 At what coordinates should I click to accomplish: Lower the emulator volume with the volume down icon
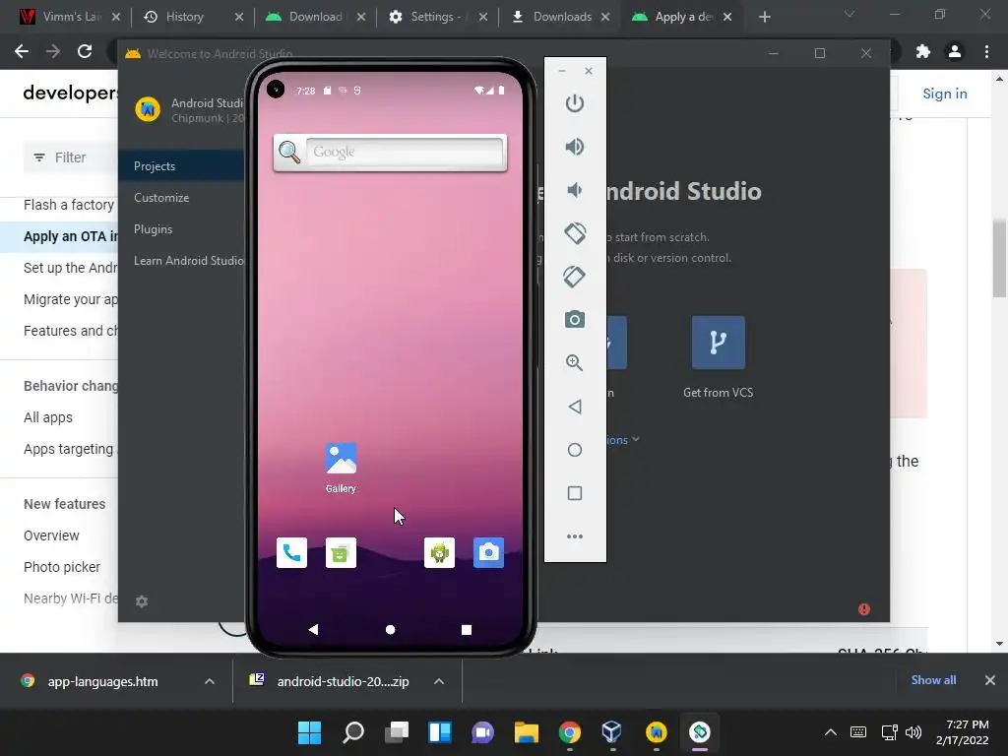point(574,190)
